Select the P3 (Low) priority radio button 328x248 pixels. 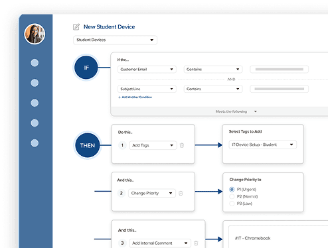click(x=232, y=204)
